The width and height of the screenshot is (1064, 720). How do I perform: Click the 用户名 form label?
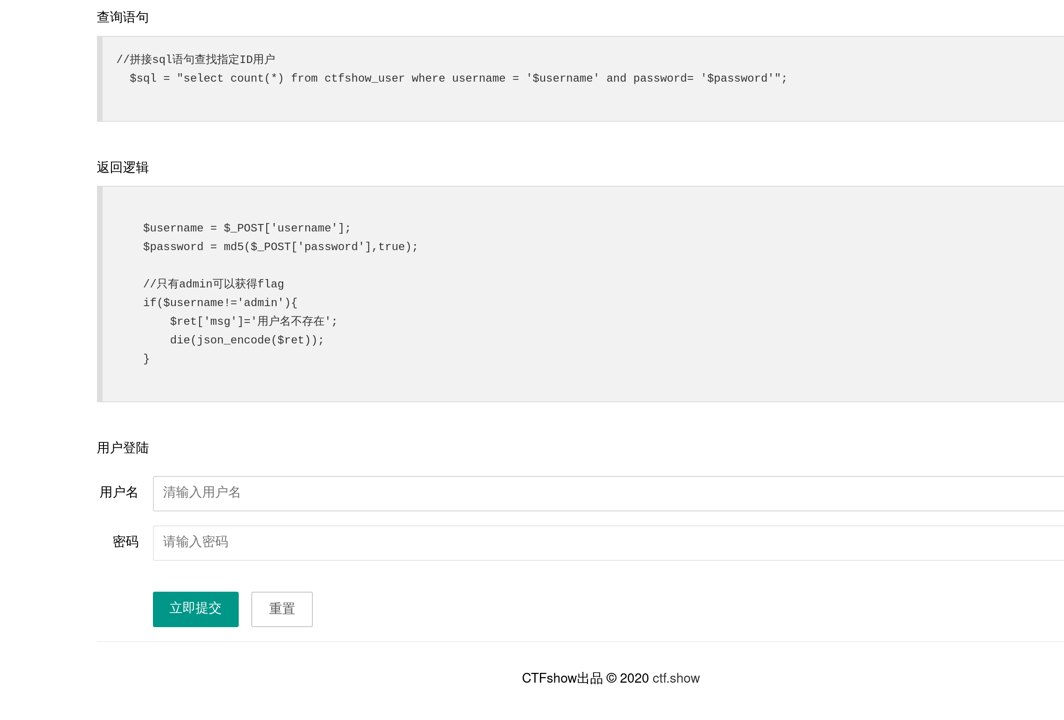(118, 492)
